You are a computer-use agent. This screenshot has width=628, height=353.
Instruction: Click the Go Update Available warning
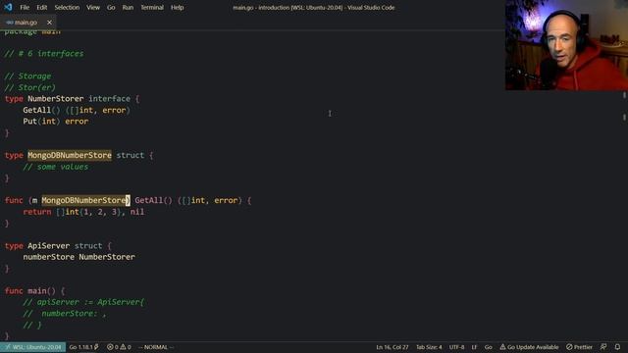point(529,347)
